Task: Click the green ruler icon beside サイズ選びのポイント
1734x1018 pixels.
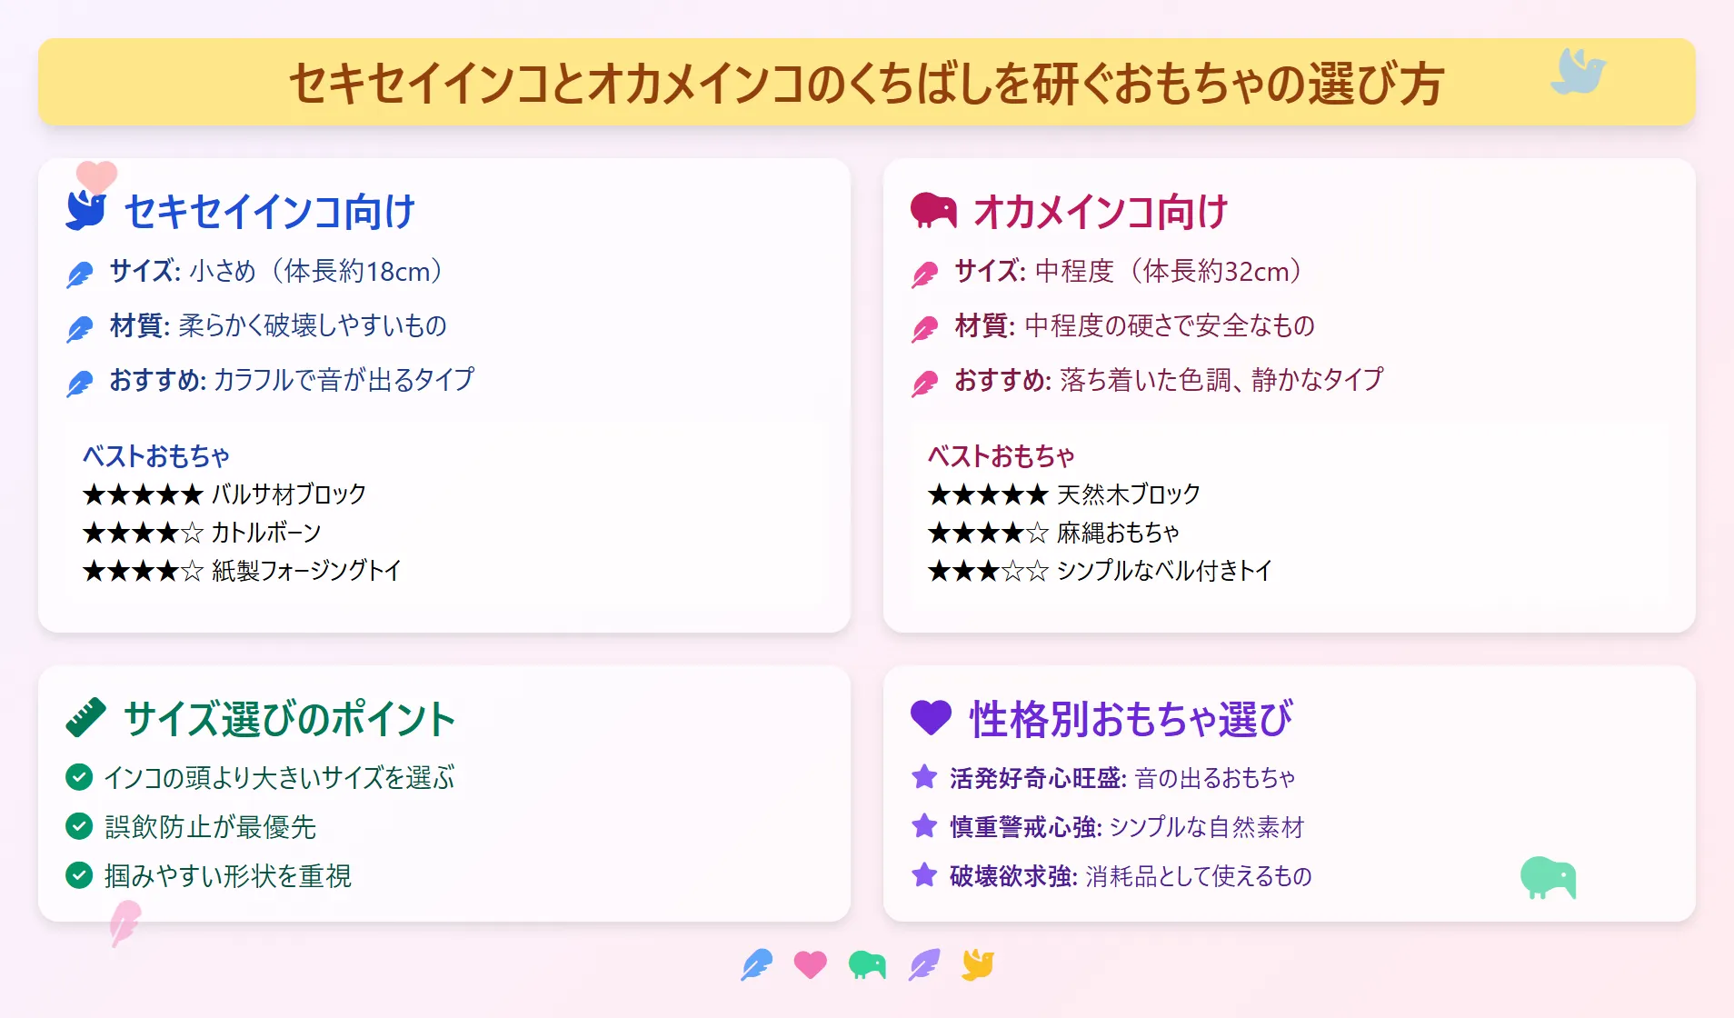Action: [x=86, y=718]
